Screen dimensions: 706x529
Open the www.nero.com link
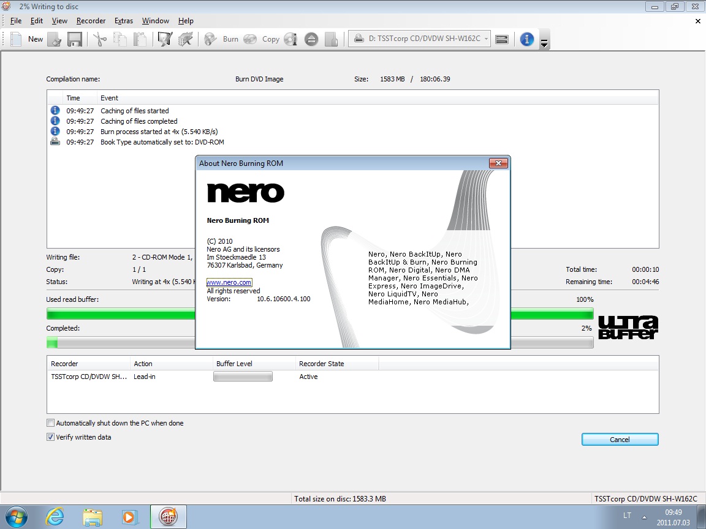pyautogui.click(x=229, y=283)
